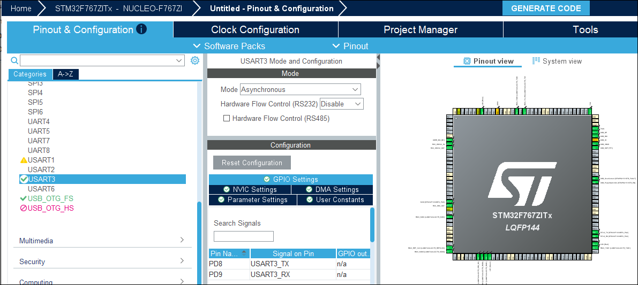Select the Categories tab

tap(30, 74)
